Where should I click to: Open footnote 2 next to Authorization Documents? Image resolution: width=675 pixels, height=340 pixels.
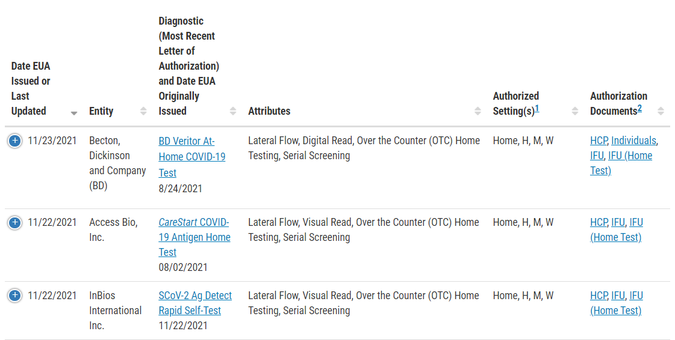tap(639, 109)
